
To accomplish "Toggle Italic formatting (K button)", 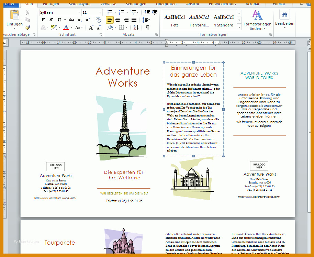I will [x=51, y=20].
